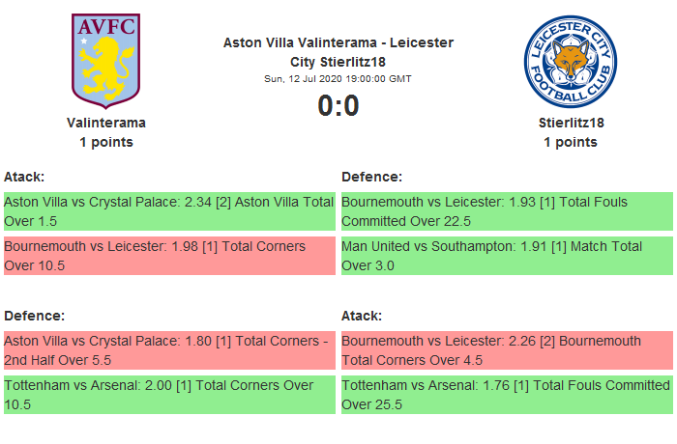Select the Aston Villa Total Over 1.5 bet

[x=169, y=211]
